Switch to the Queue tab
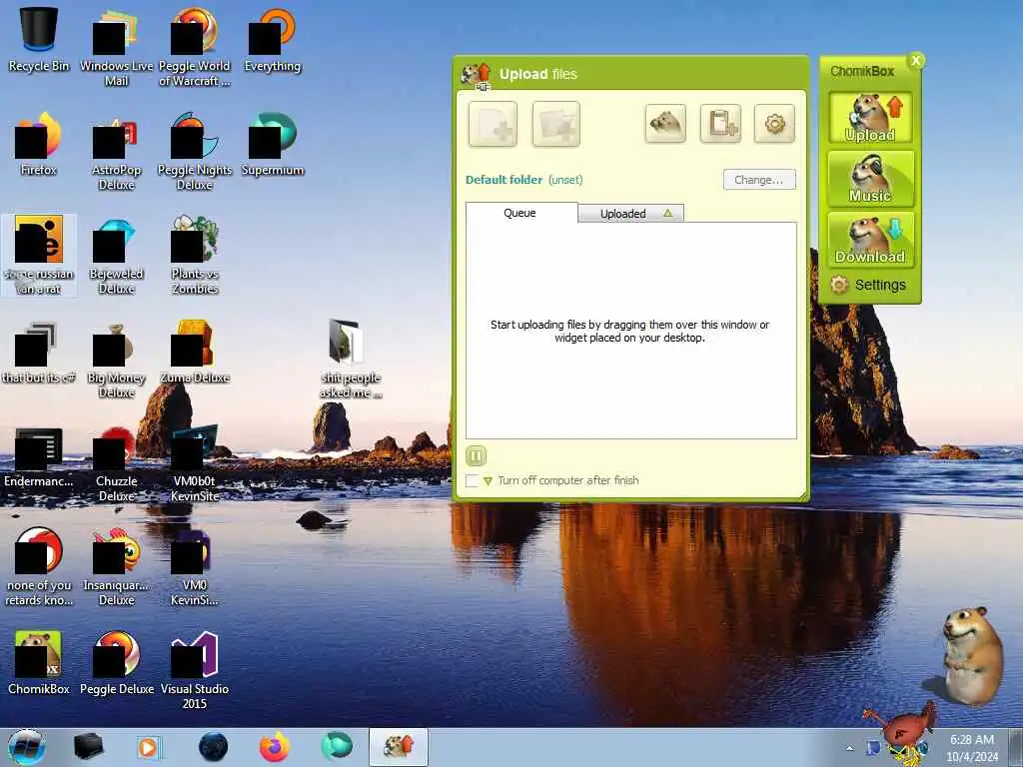Viewport: 1023px width, 767px height. (521, 213)
